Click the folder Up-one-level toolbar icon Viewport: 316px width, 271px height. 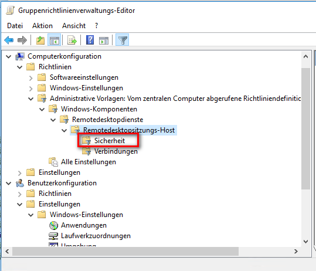tap(40, 40)
